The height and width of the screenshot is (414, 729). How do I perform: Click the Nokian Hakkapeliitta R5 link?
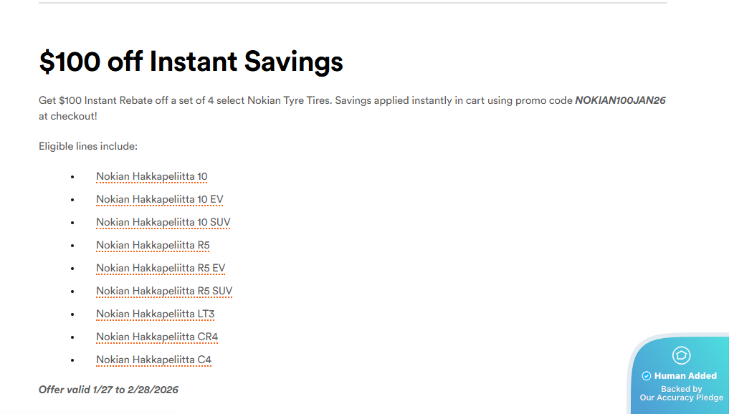point(153,245)
